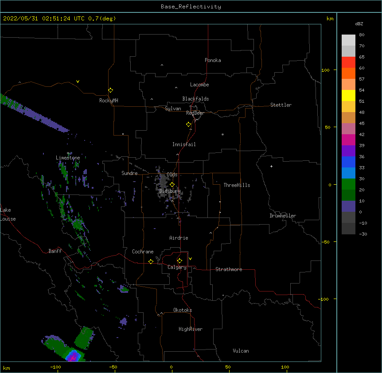
Task: Click the yellow diamond marker below Cochrane
Action: (151, 261)
